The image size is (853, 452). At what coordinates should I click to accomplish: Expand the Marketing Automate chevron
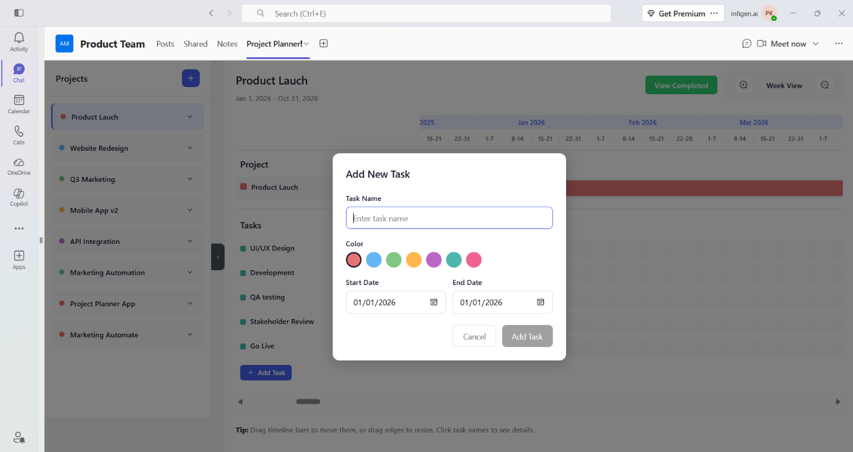(x=190, y=335)
